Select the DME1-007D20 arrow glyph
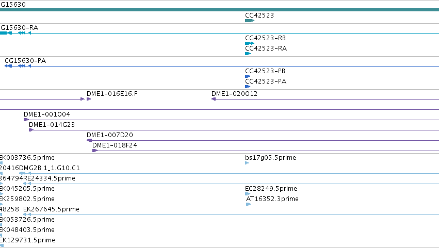The width and height of the screenshot is (439, 248). pos(89,141)
